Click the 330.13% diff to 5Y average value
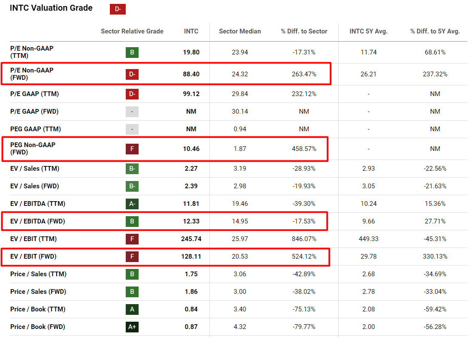Screen dimensions: 475x338 (435, 256)
